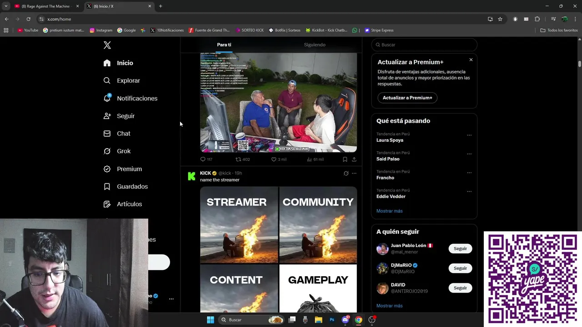Open more options for Francho trend
582x327 pixels.
point(469,173)
